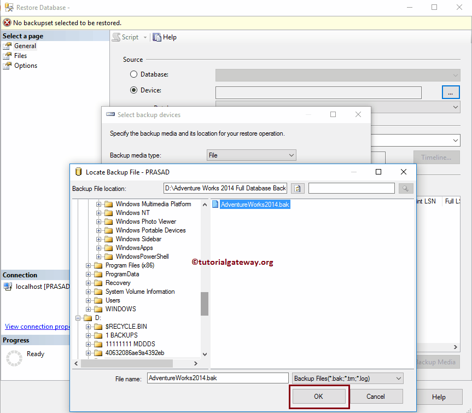The image size is (472, 413).
Task: Collapse the D: drive node
Action: (x=78, y=317)
